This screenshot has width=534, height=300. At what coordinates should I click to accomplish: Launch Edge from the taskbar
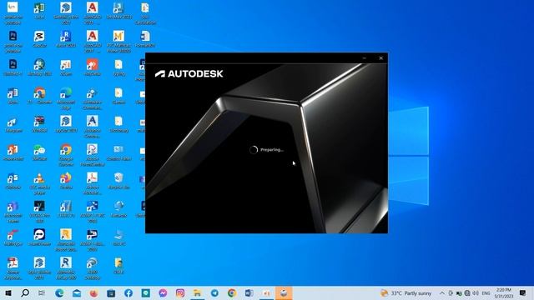click(x=59, y=292)
